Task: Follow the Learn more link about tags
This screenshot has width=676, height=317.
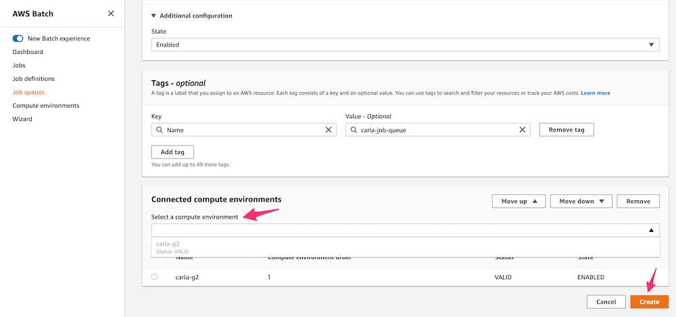Action: [x=596, y=93]
